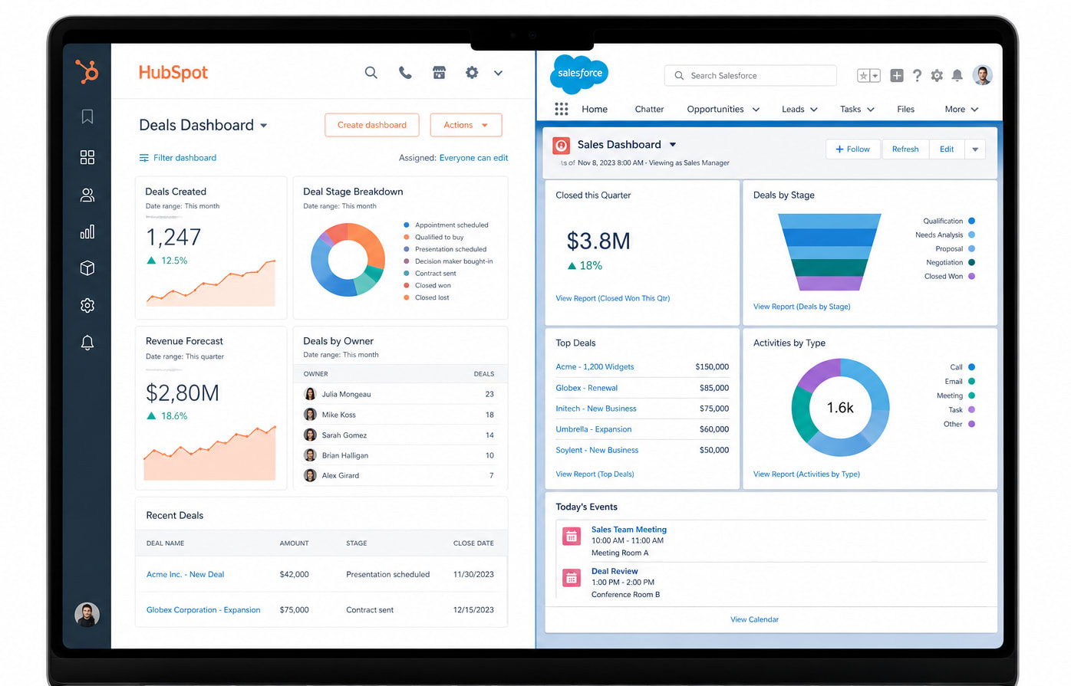
Task: Open the grid dashboard icon in HubSpot sidebar
Action: [x=87, y=157]
